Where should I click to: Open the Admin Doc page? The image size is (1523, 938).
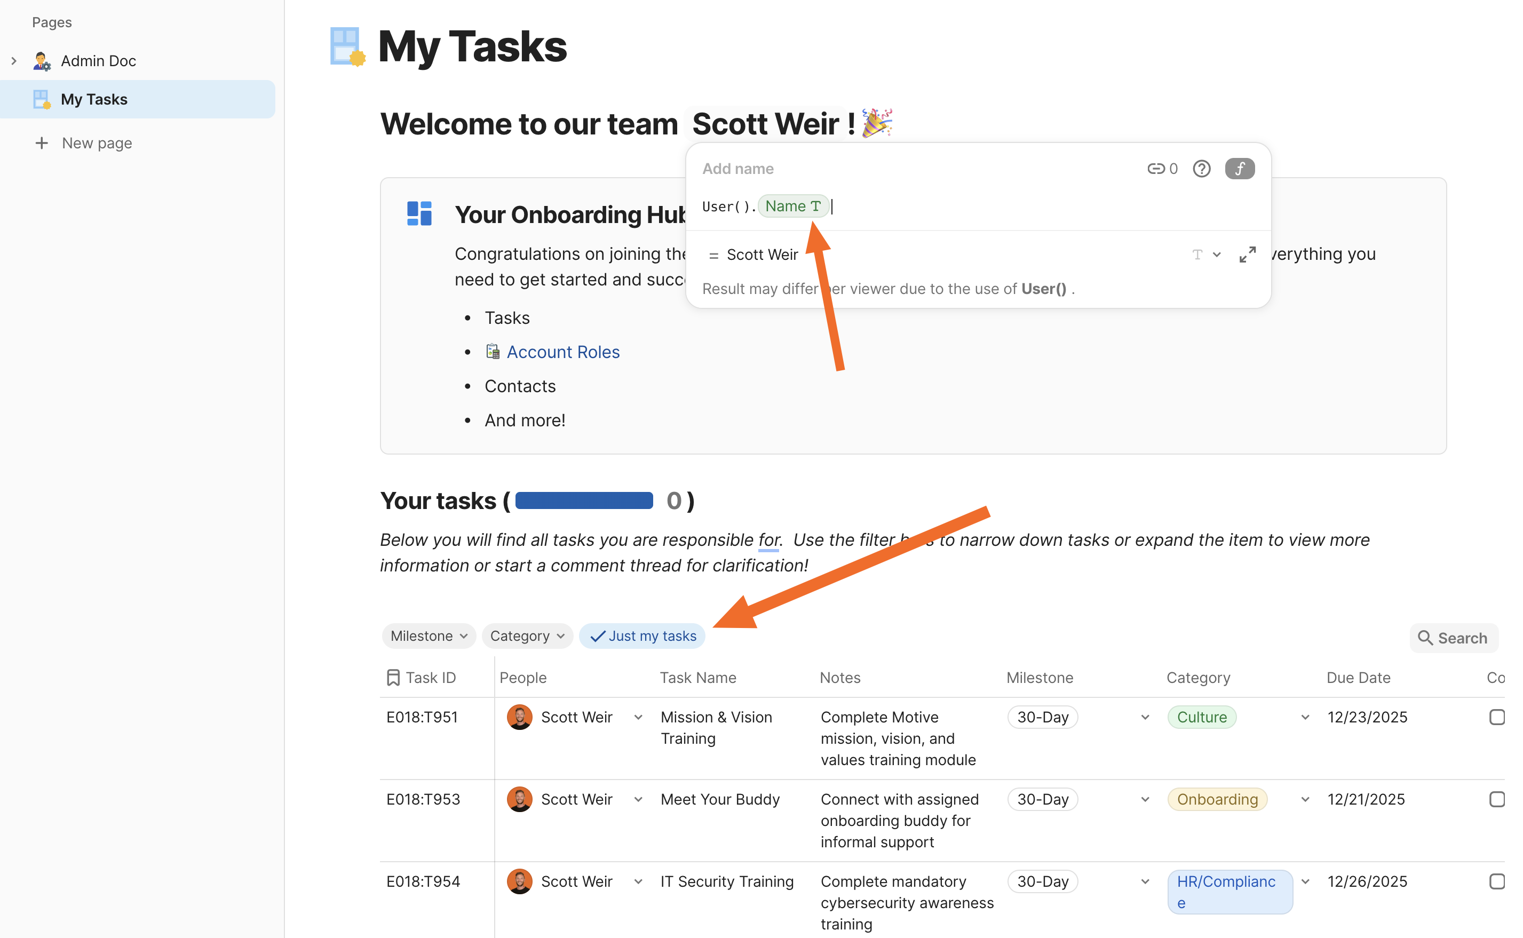point(98,61)
